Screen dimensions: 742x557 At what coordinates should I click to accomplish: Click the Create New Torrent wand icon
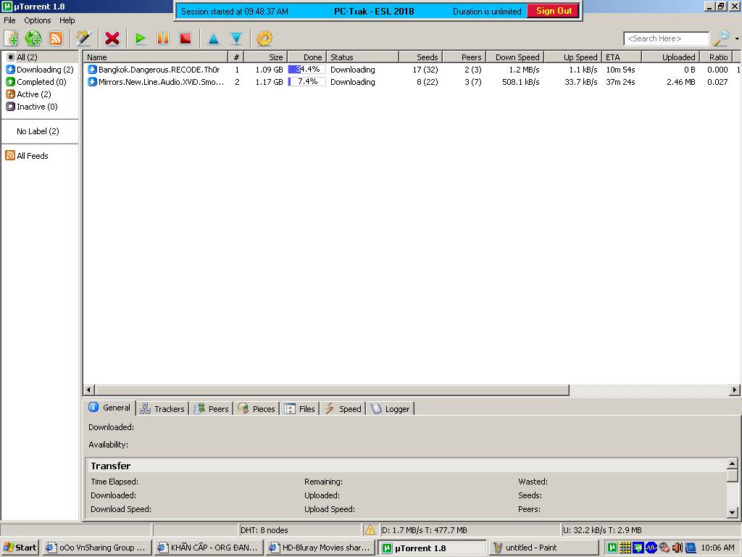[84, 38]
